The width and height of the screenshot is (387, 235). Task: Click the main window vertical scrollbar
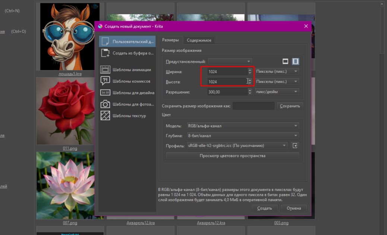pos(382,29)
